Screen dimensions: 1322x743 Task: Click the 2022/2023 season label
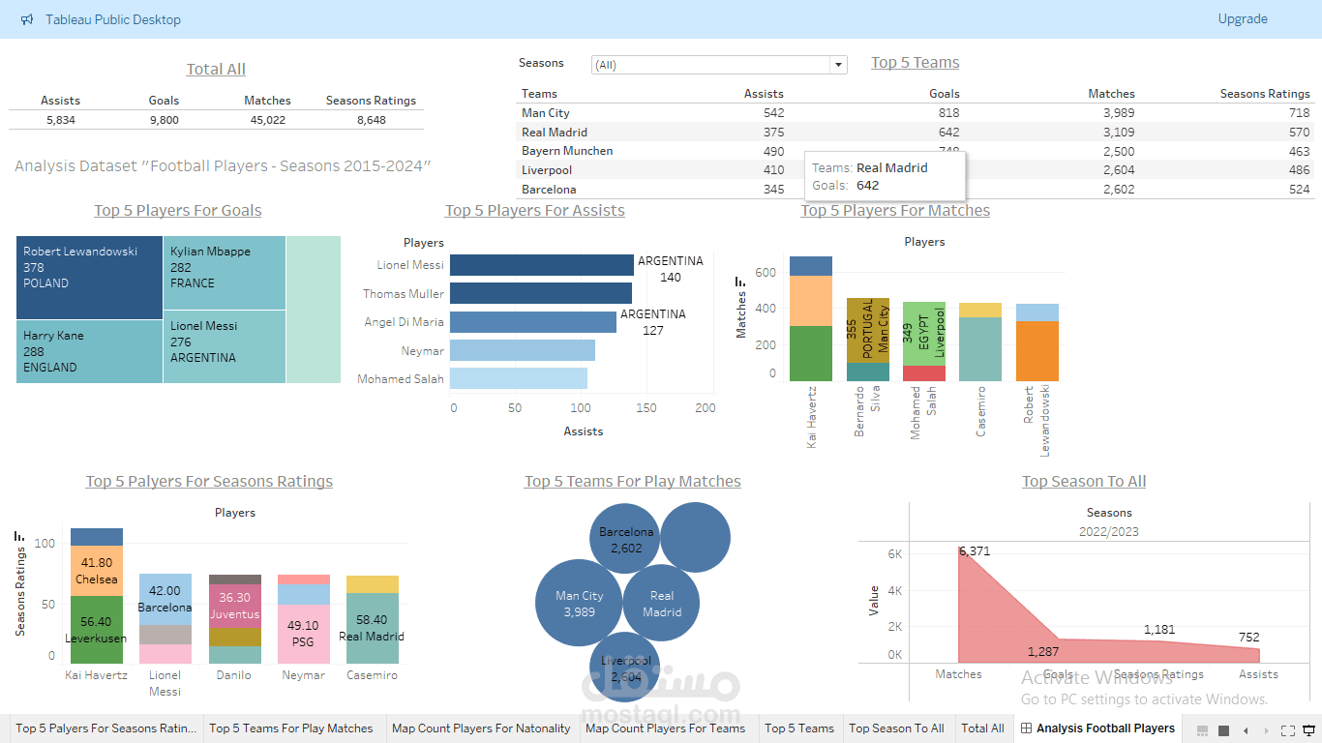point(1109,531)
